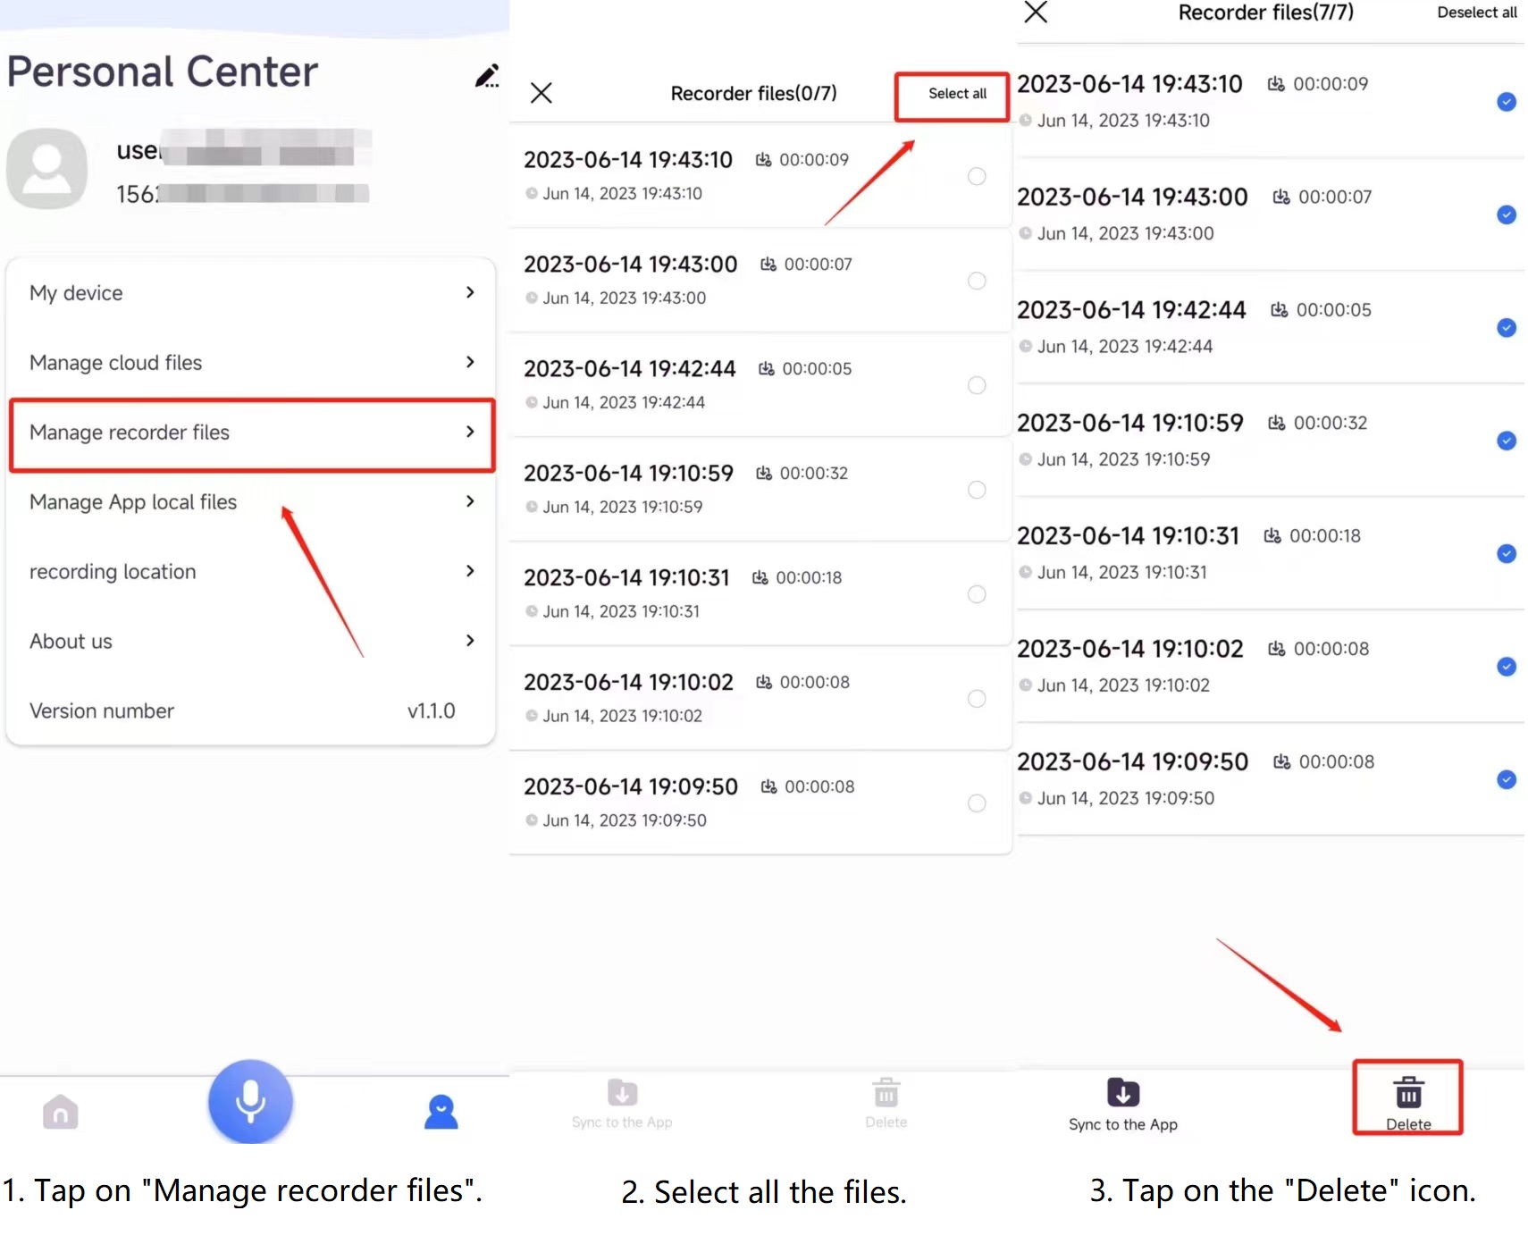Image resolution: width=1528 pixels, height=1244 pixels.
Task: Expand About us chevron
Action: click(470, 641)
